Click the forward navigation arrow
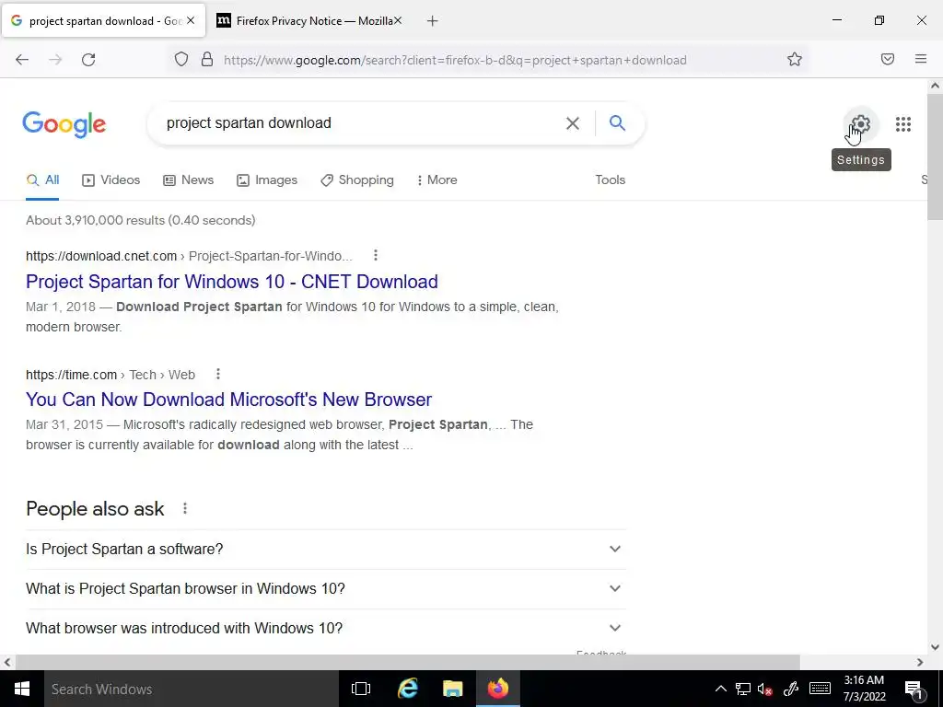This screenshot has height=707, width=943. click(x=55, y=60)
